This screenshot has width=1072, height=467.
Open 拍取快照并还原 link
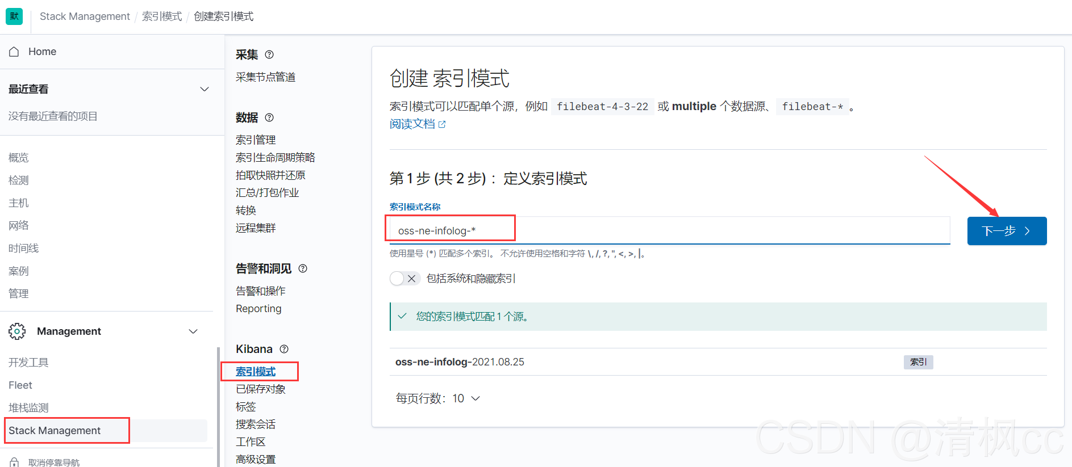270,175
